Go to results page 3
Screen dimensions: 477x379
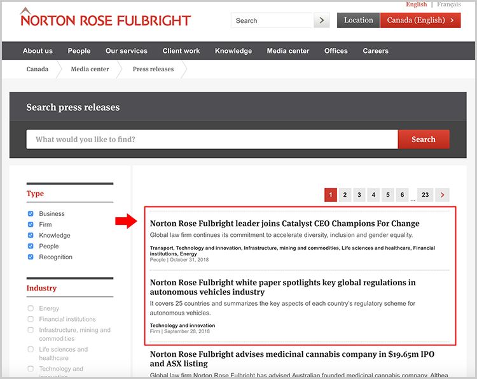pyautogui.click(x=359, y=195)
